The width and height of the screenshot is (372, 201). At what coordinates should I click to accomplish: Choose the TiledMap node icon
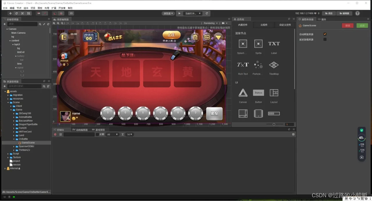coord(274,65)
